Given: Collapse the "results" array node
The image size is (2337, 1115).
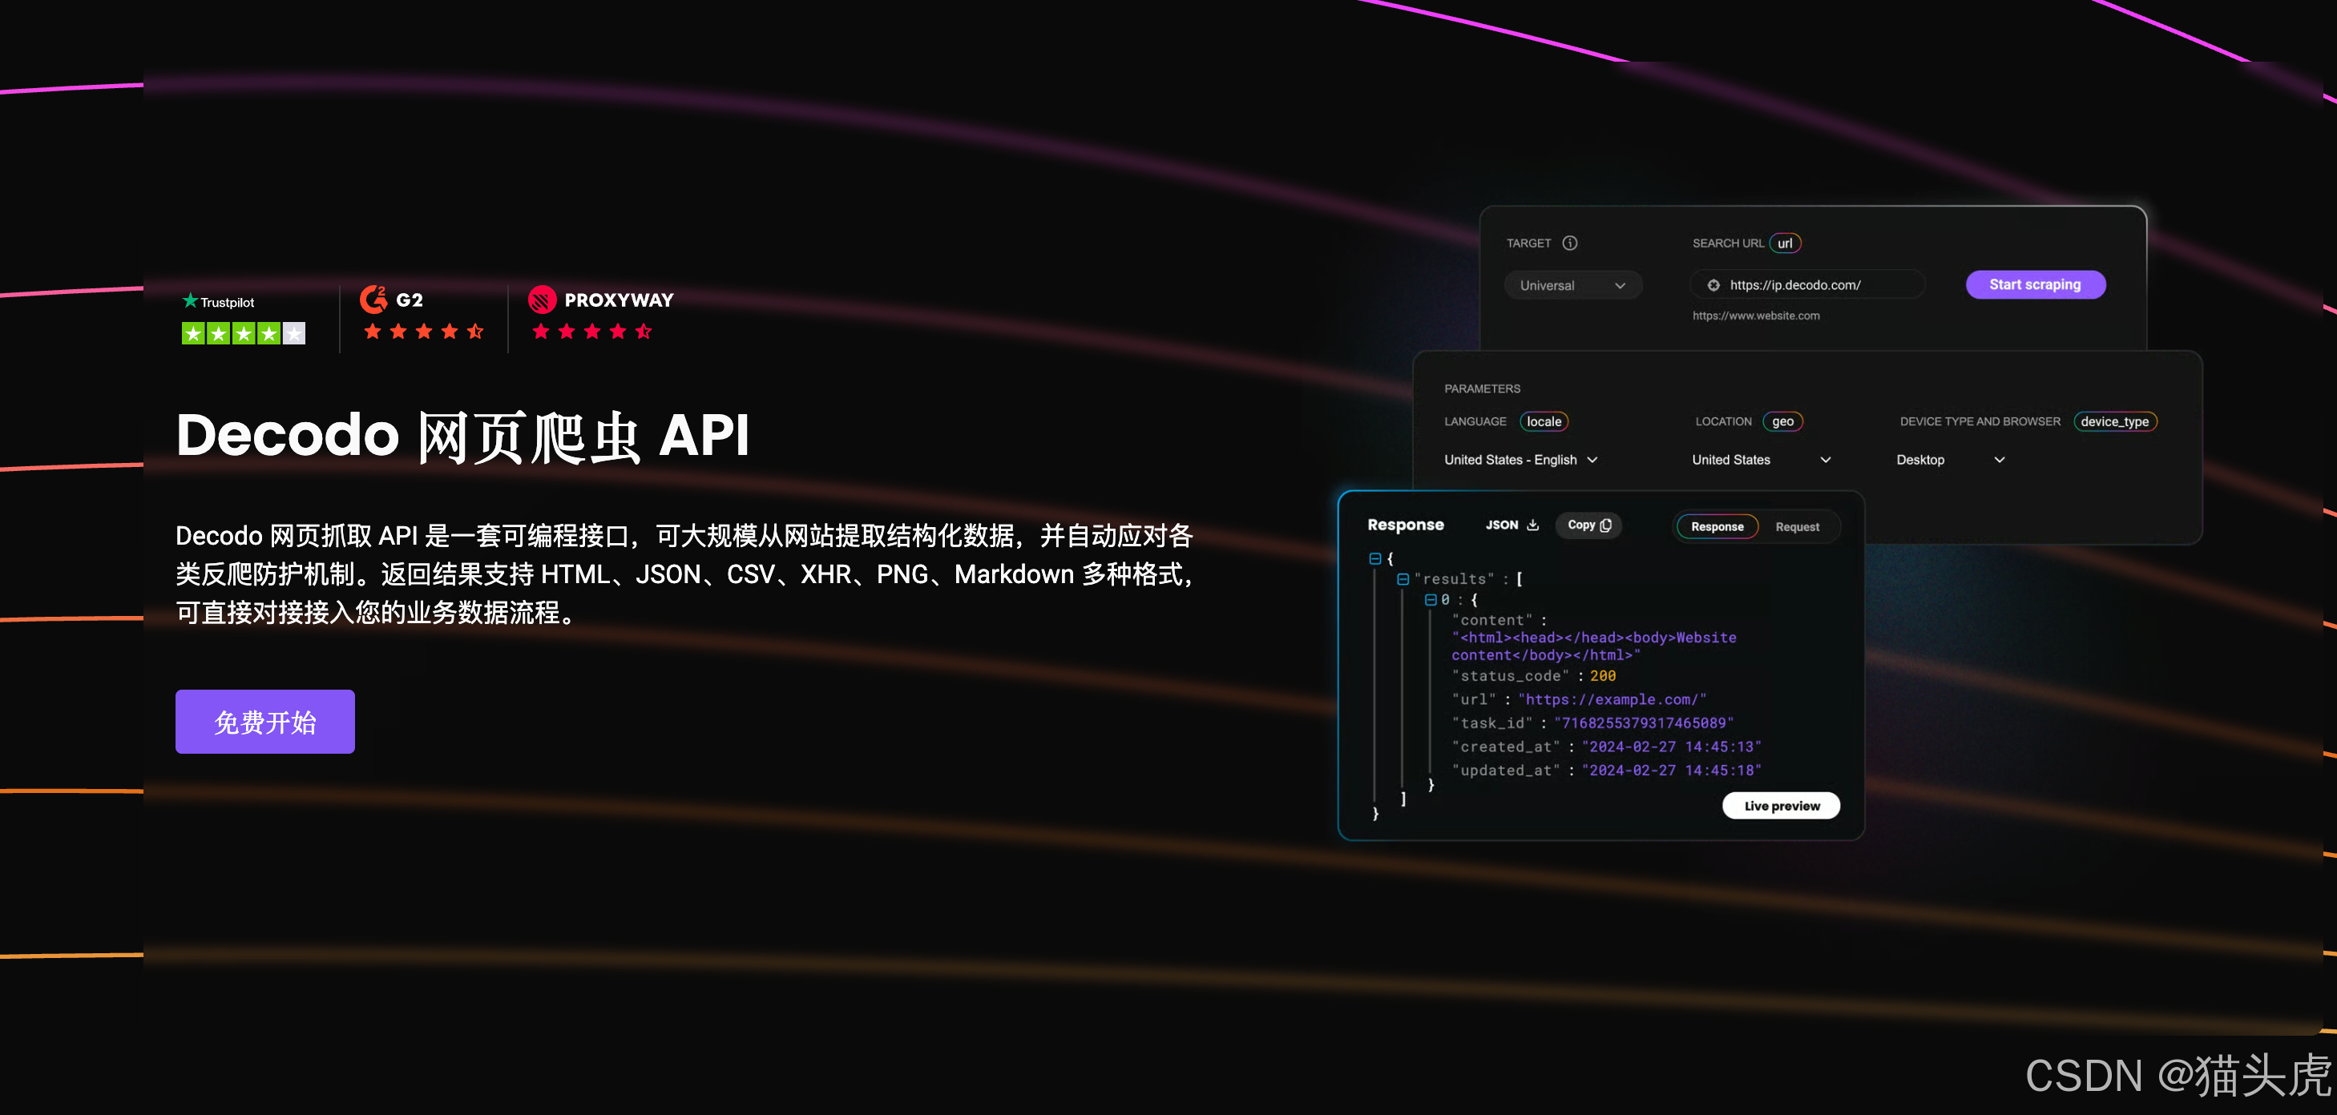Looking at the screenshot, I should click(1403, 579).
